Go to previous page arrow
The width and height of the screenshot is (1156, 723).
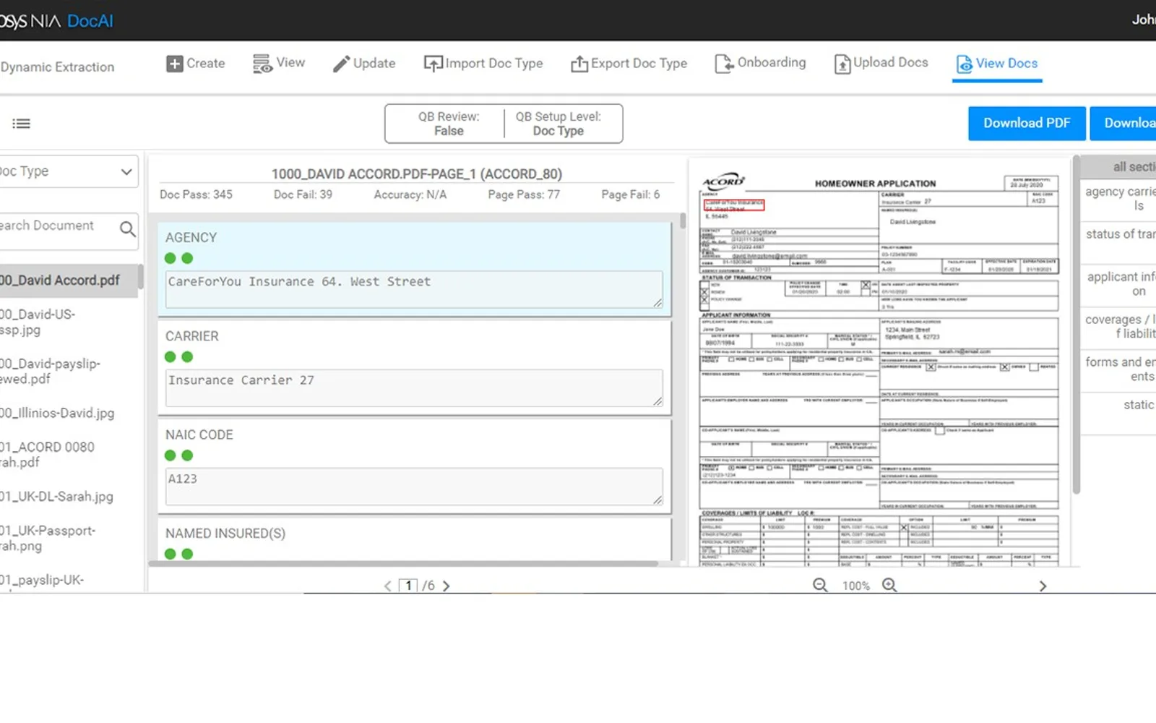[388, 586]
